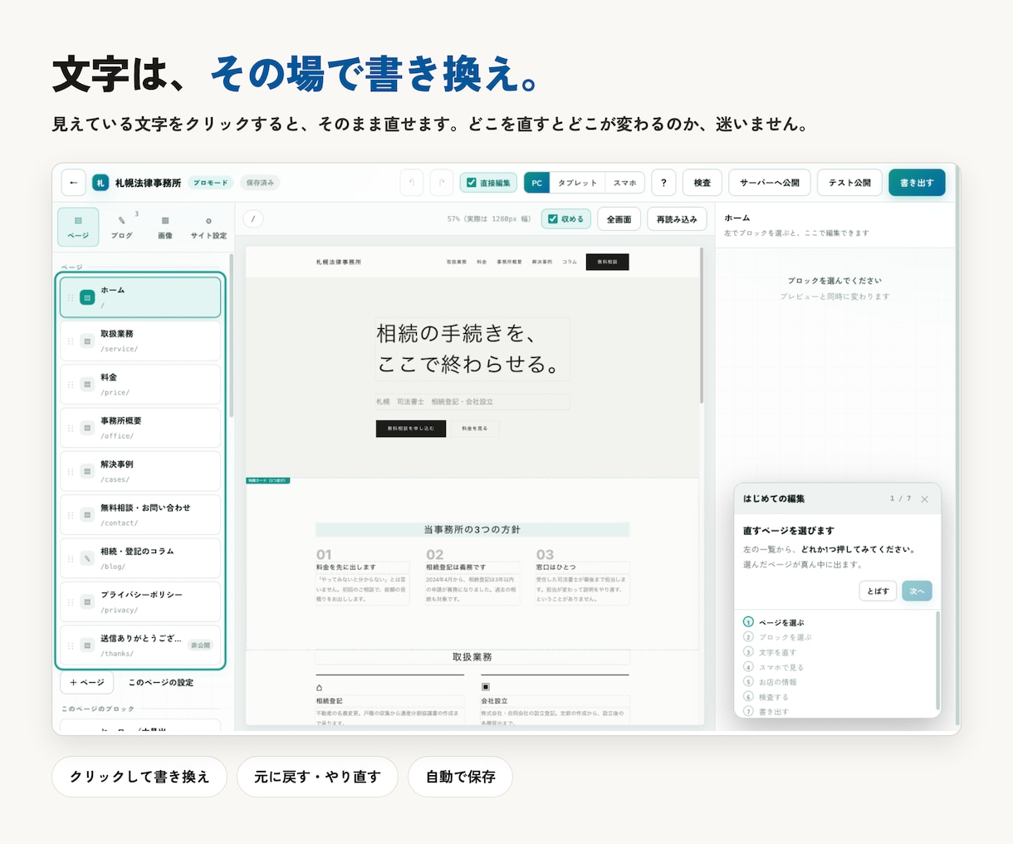
Task: Click the 無料相談・お問い合わせ page icon
Action: [86, 515]
